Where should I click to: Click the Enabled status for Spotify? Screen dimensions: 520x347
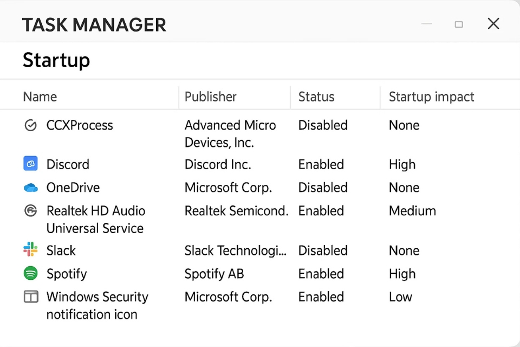321,274
